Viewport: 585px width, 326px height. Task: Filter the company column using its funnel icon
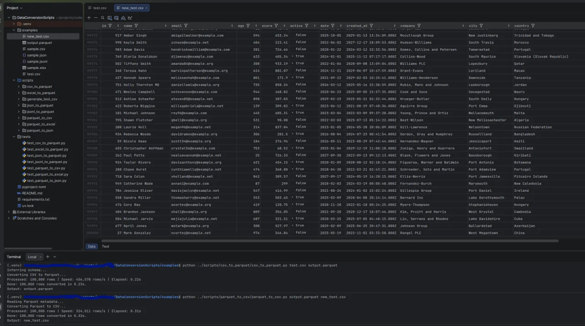pyautogui.click(x=419, y=26)
